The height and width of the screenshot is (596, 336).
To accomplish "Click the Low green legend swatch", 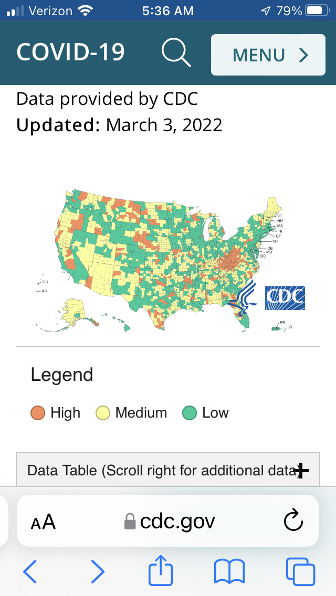I will [190, 413].
